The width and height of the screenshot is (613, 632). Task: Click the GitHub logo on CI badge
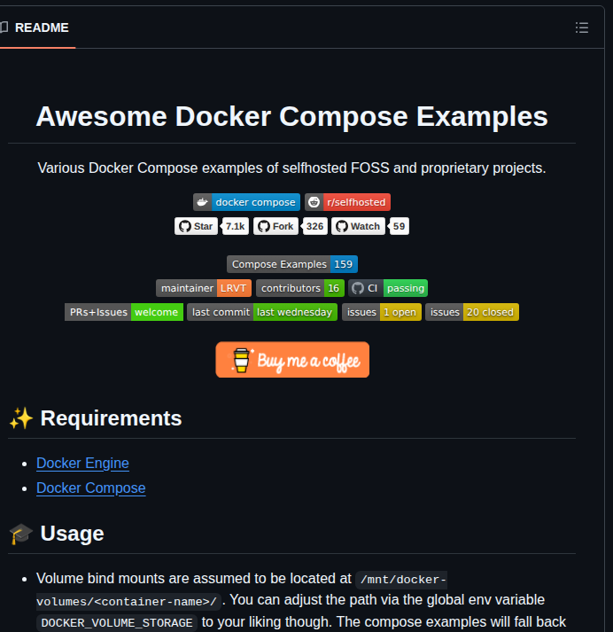(x=358, y=288)
